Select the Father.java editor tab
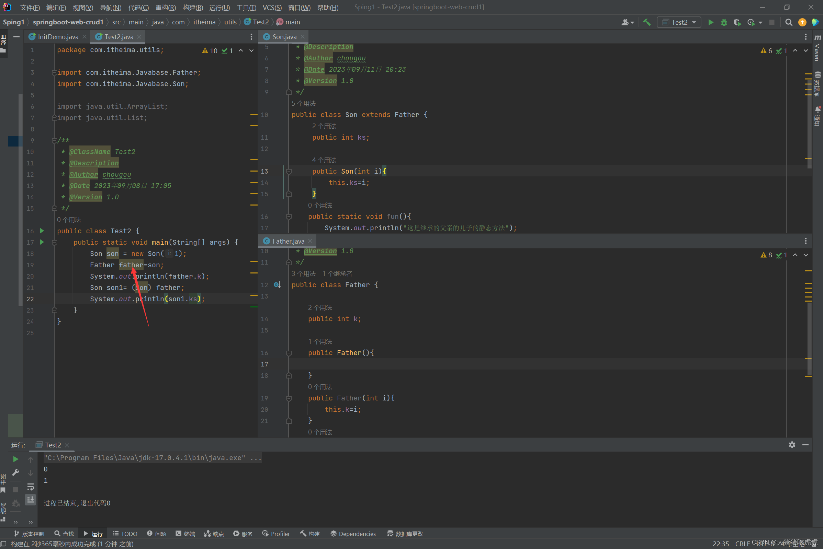The height and width of the screenshot is (549, 823). [288, 241]
